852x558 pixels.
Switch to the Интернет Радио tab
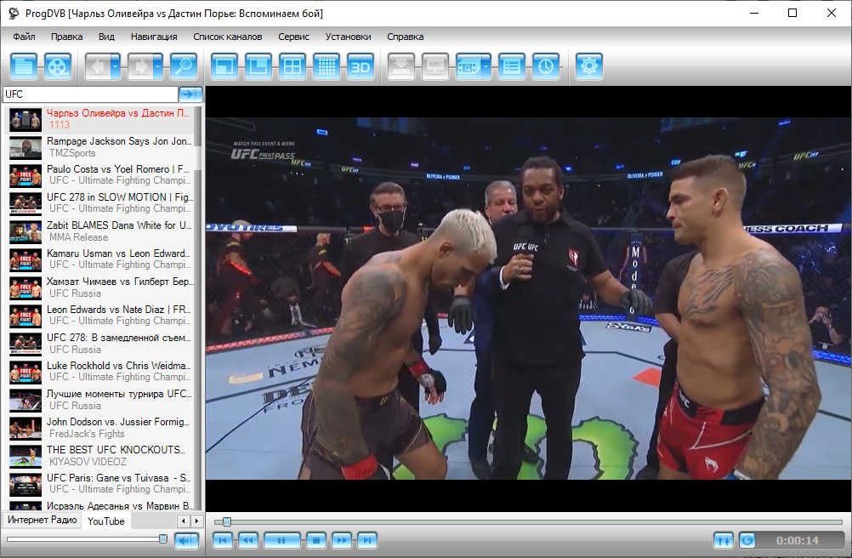42,520
